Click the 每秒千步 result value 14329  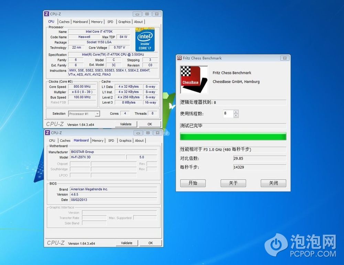tap(260, 167)
